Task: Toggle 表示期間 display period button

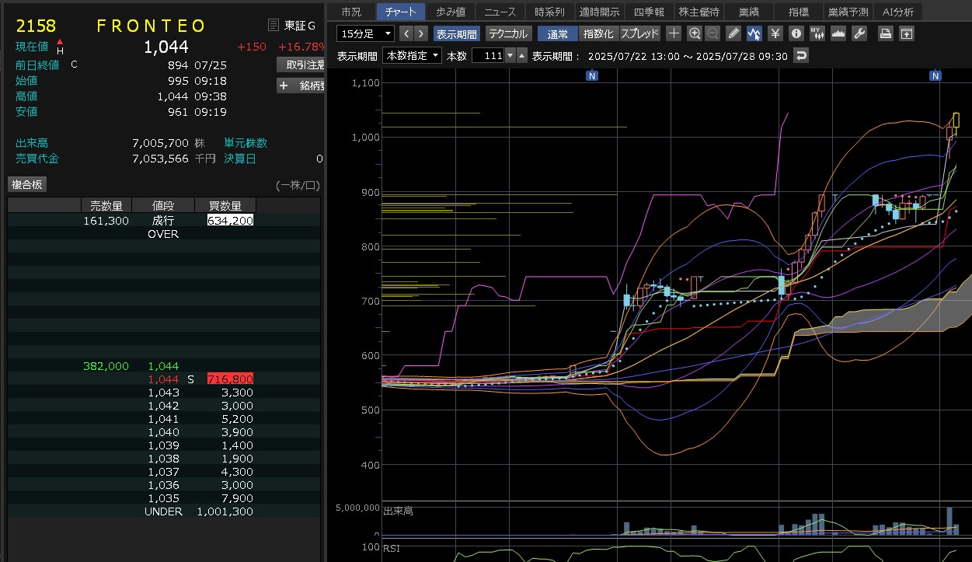Action: [457, 33]
